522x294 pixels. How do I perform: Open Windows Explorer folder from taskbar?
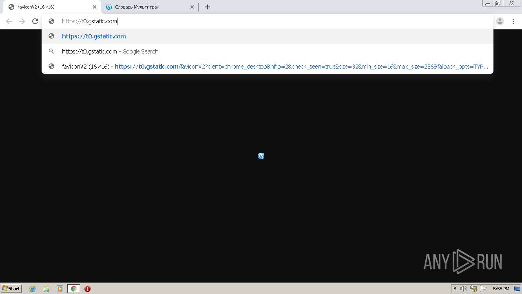(46, 289)
